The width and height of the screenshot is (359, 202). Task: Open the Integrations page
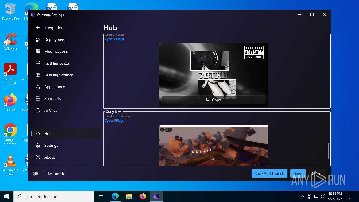(x=66, y=28)
